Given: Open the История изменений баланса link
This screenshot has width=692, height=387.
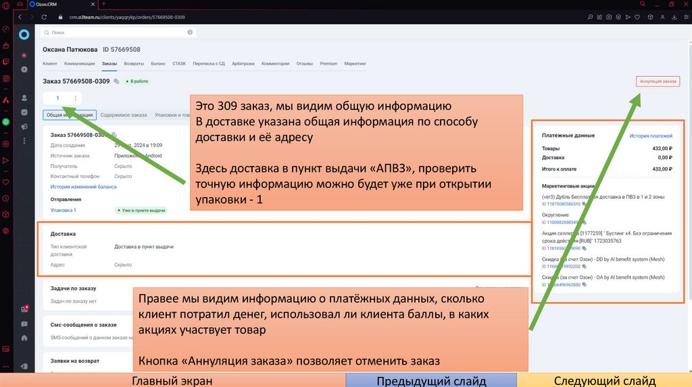Looking at the screenshot, I should pos(83,187).
